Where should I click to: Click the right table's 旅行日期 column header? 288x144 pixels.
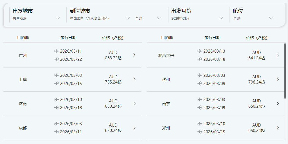click(212, 38)
